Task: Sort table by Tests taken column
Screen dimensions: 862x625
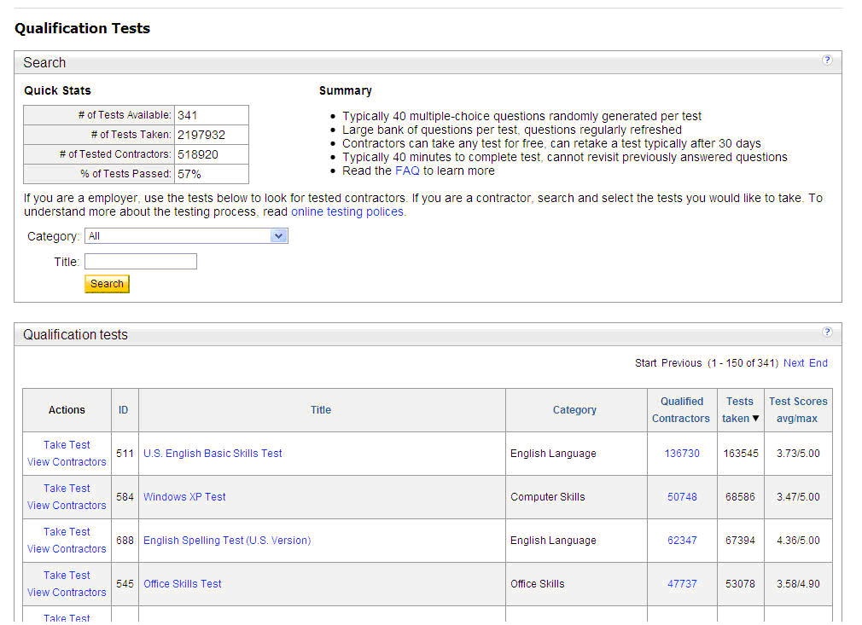Action: tap(740, 410)
